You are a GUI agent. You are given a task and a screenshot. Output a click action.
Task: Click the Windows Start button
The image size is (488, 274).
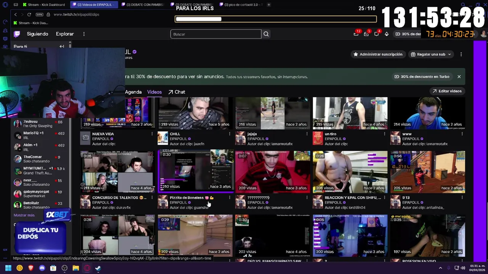click(x=8, y=268)
